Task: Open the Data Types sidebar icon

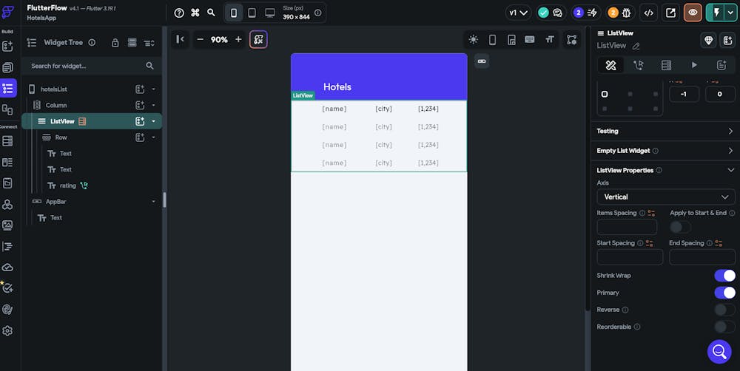Action: (x=7, y=162)
